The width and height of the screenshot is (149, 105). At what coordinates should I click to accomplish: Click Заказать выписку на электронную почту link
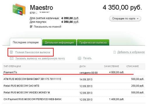(40, 58)
